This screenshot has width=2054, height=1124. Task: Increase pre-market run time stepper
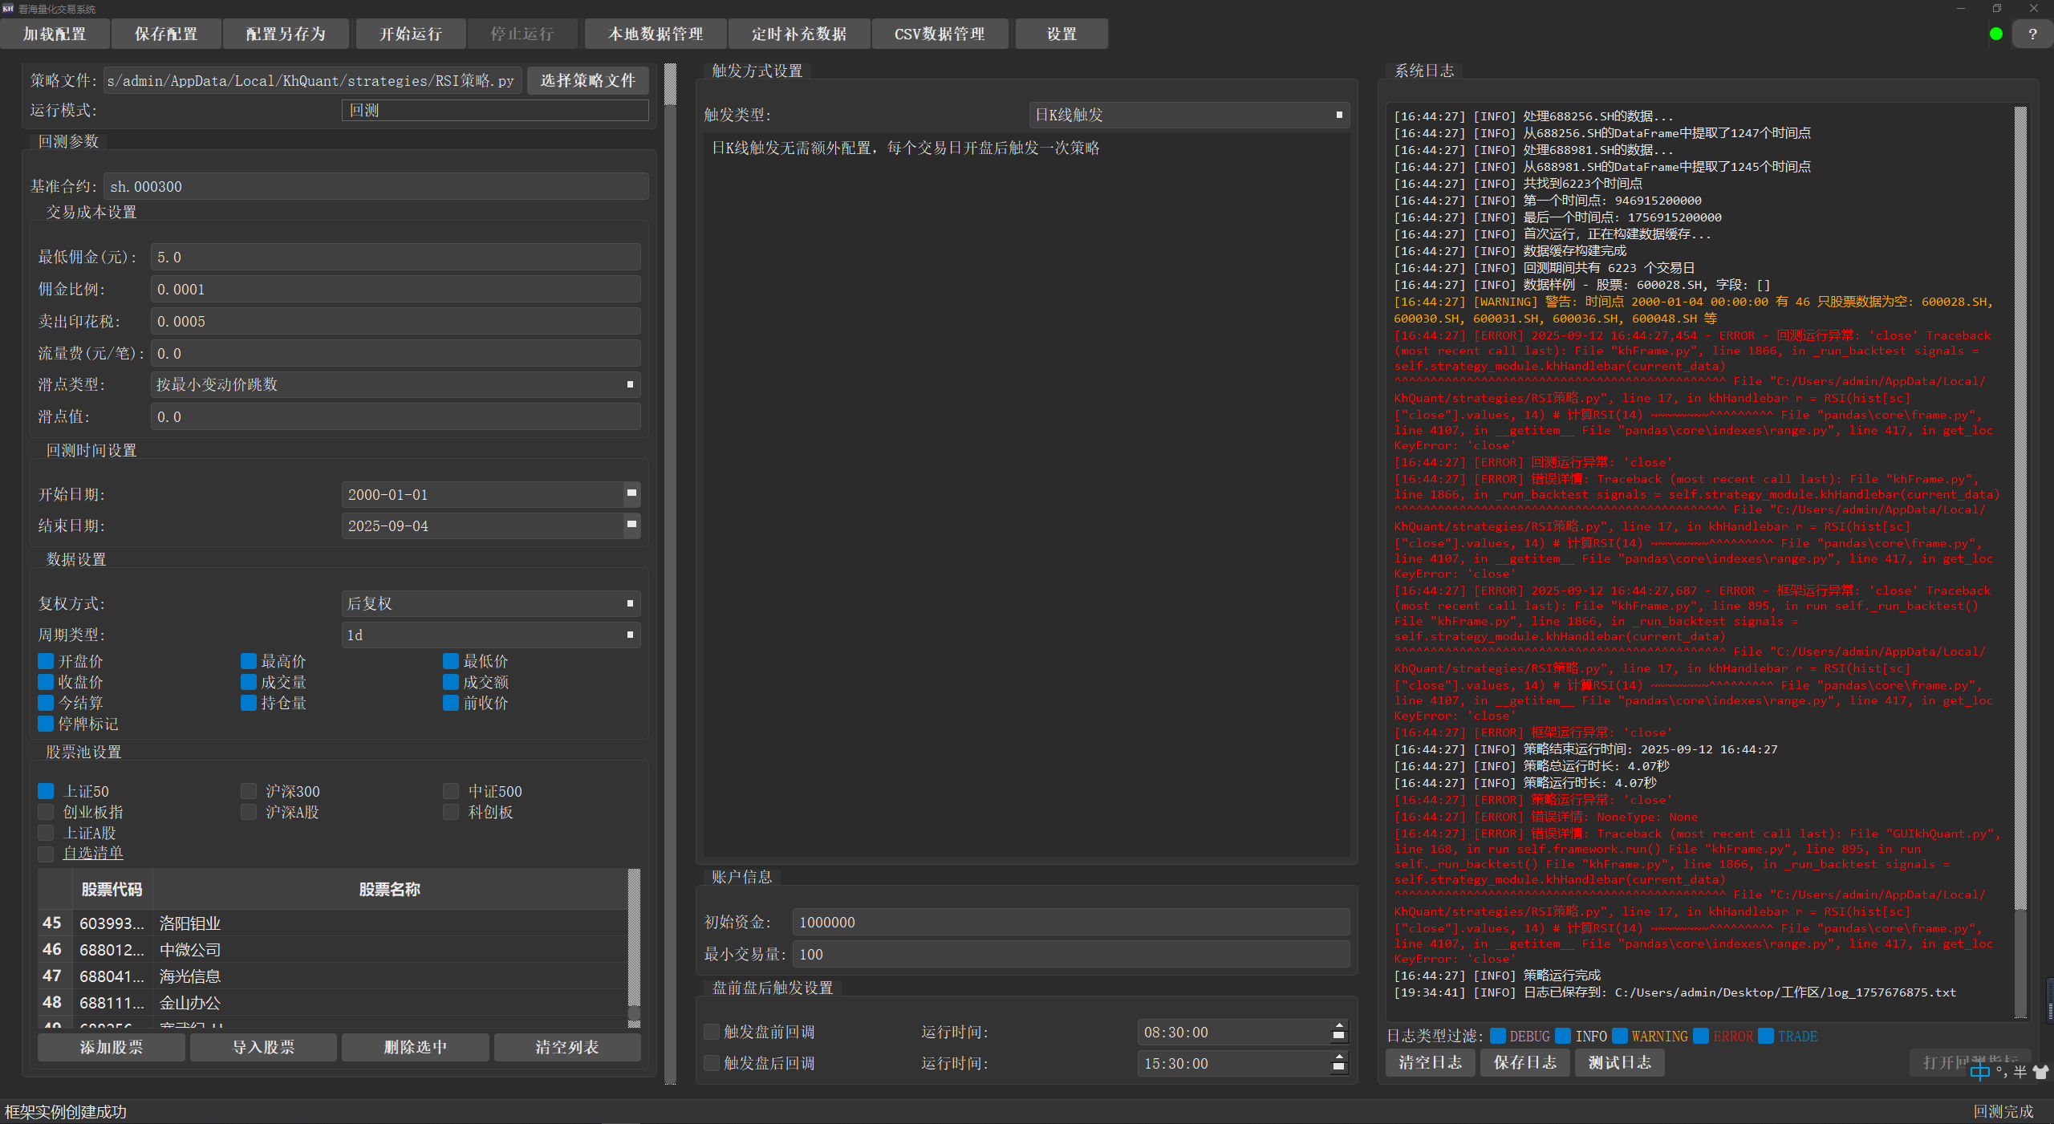point(1338,1026)
